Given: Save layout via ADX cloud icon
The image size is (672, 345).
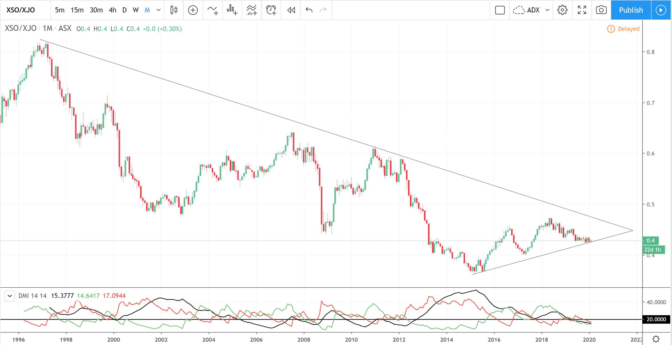Looking at the screenshot, I should [526, 10].
